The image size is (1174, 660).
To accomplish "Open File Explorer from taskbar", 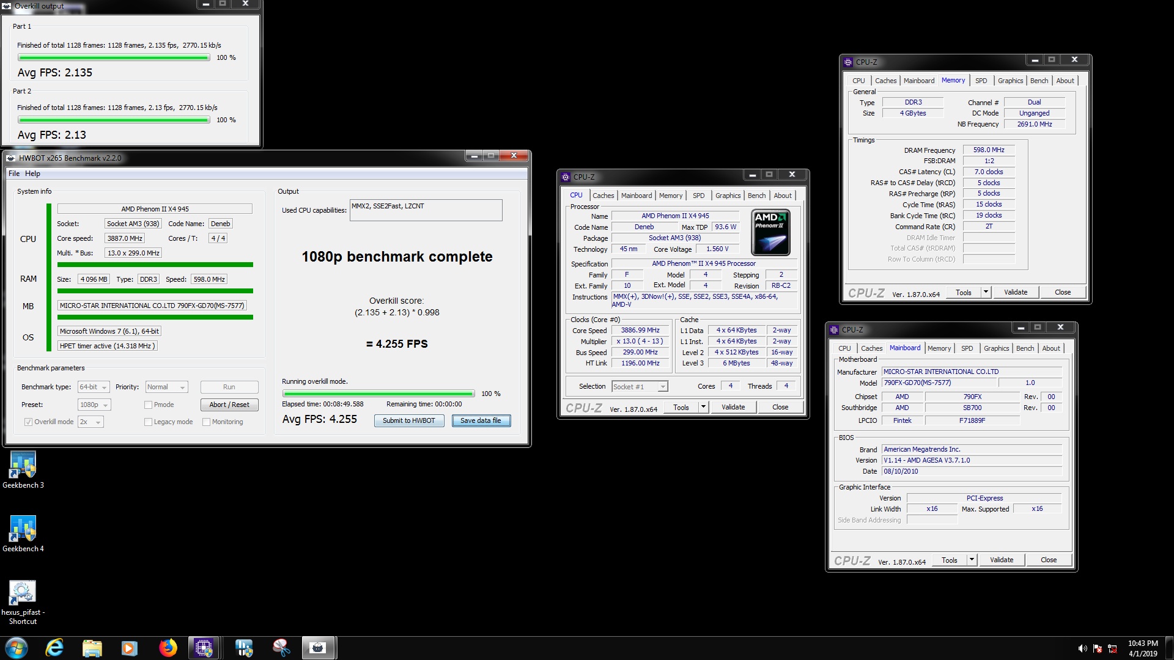I will click(92, 648).
